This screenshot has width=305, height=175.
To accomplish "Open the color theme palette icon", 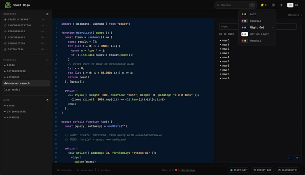I will [273, 5].
